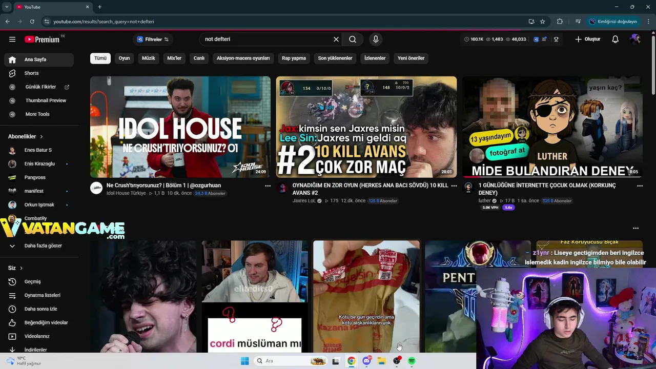This screenshot has height=369, width=656.
Task: Select the Son yüklenenler chip
Action: pyautogui.click(x=335, y=58)
